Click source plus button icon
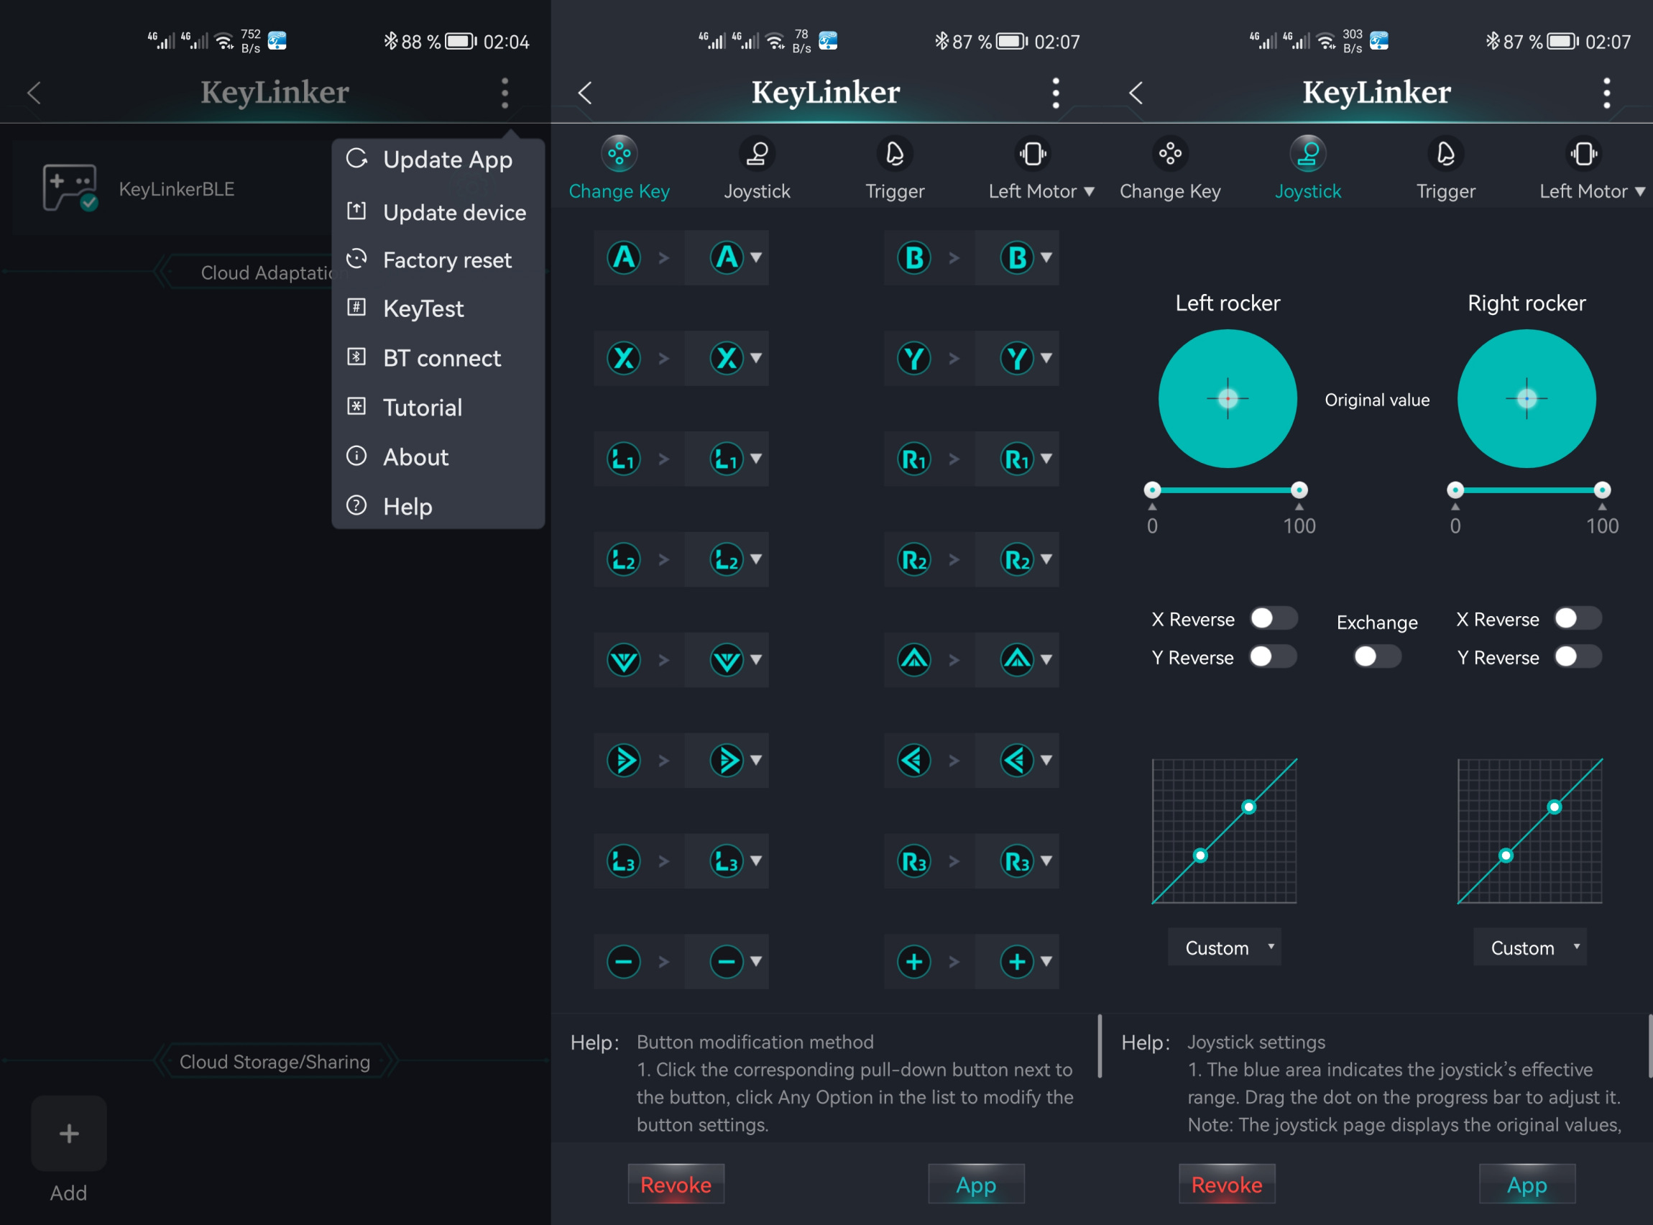 (x=914, y=962)
